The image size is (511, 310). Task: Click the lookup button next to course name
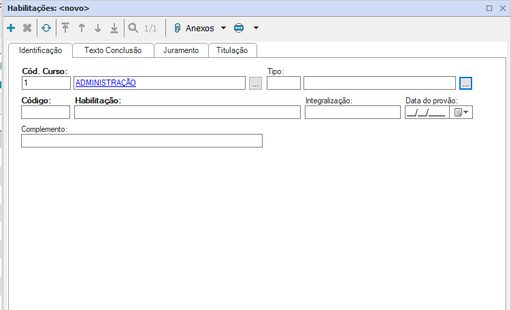click(255, 83)
